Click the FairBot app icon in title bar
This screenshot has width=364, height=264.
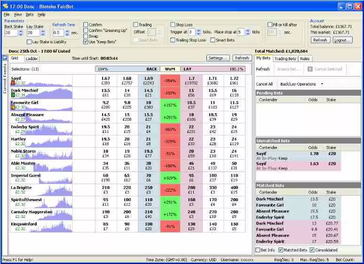click(x=6, y=6)
